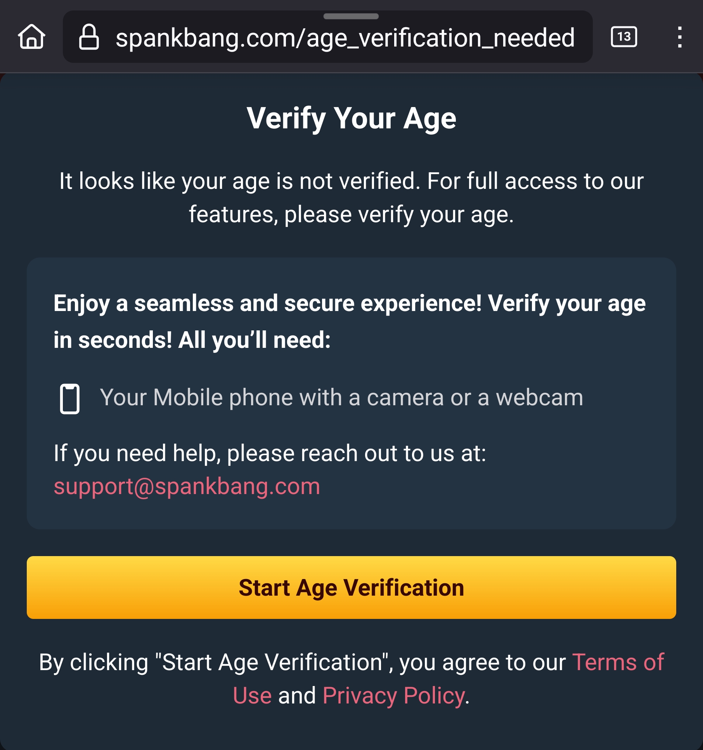Click "If you need help" help text
703x750 pixels.
[x=270, y=453]
